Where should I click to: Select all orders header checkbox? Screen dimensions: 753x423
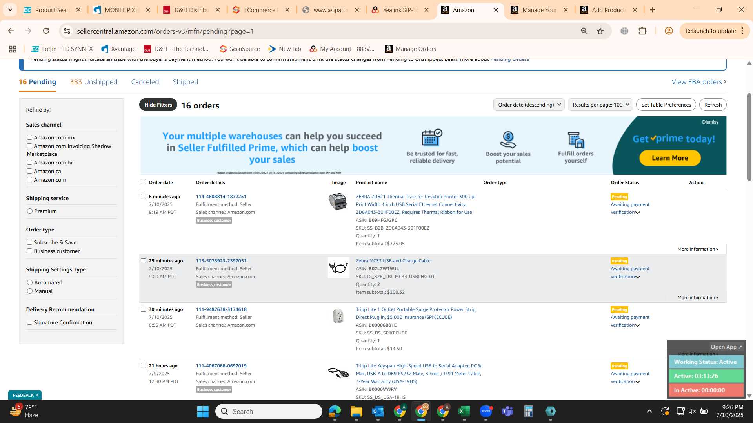click(143, 182)
